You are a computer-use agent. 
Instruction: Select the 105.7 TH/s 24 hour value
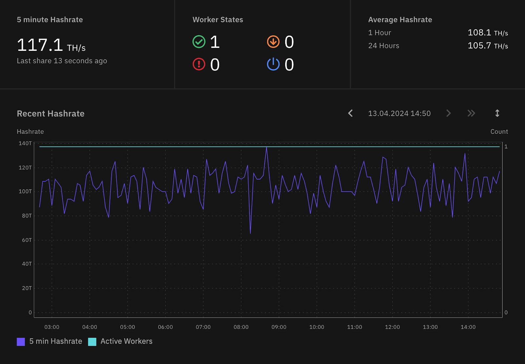coord(488,46)
